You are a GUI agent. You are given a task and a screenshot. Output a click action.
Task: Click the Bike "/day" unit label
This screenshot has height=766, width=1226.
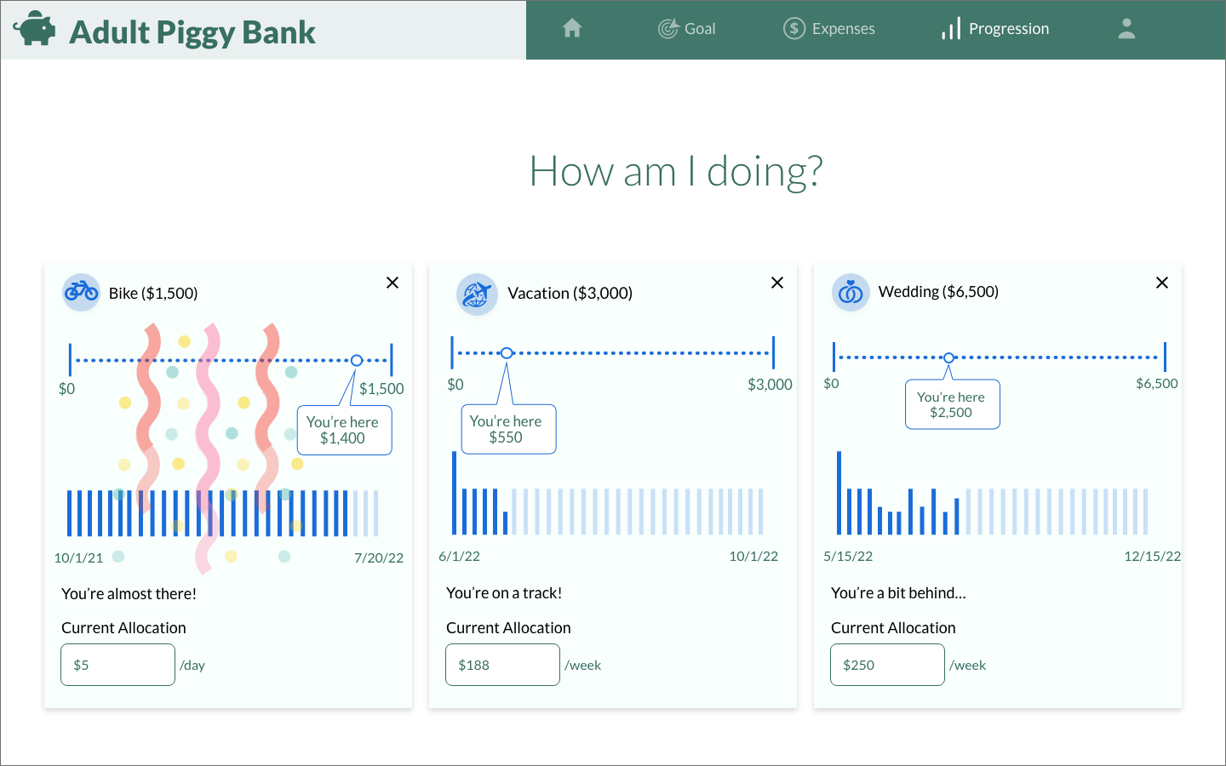point(192,666)
